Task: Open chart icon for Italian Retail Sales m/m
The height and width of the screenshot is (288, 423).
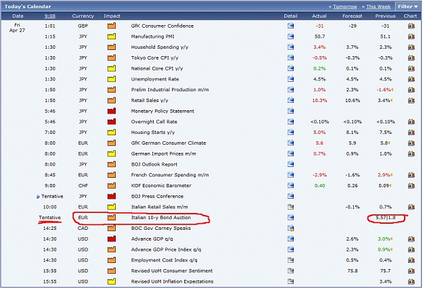Action: pos(411,207)
